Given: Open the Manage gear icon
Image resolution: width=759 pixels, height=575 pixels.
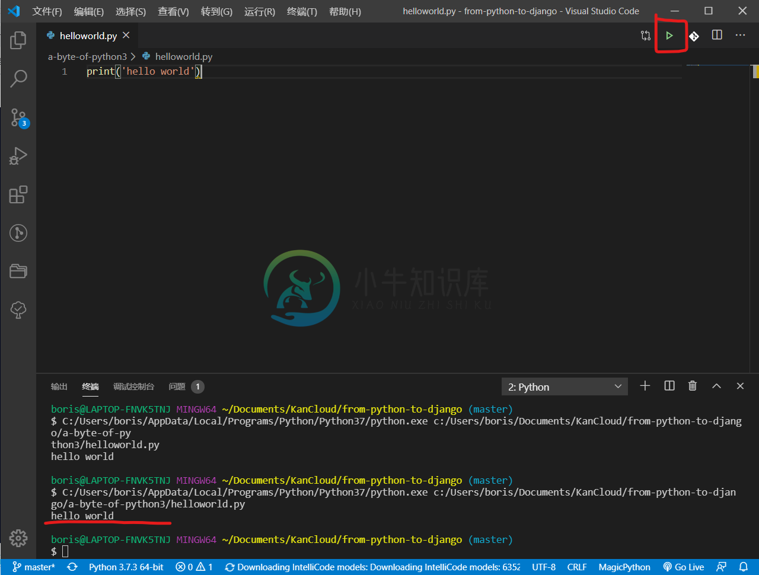Looking at the screenshot, I should point(18,538).
